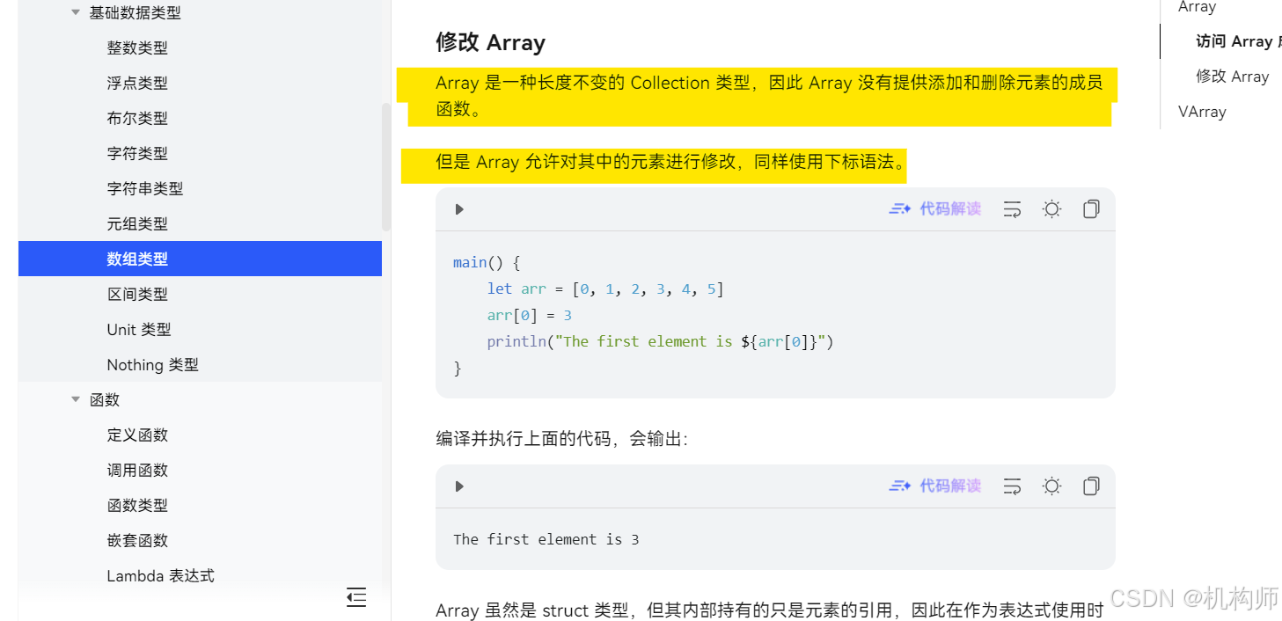Collapse the 基础数据类型 tree section

[75, 12]
